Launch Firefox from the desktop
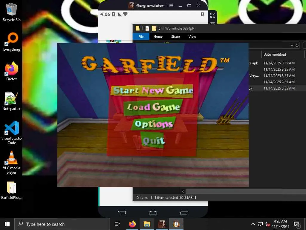This screenshot has width=306, height=230. click(x=12, y=71)
